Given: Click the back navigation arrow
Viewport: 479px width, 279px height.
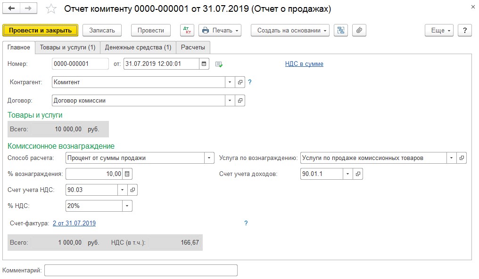Looking at the screenshot, I should pos(12,9).
